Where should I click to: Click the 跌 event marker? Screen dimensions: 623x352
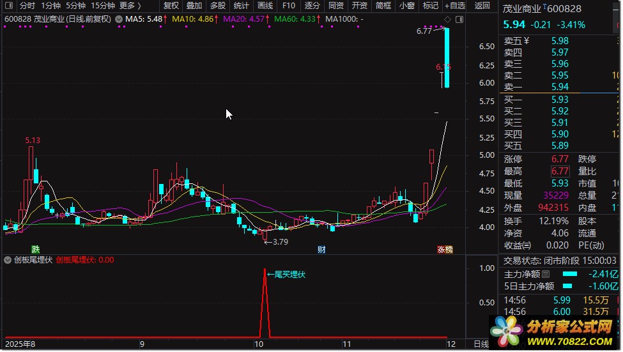click(36, 249)
